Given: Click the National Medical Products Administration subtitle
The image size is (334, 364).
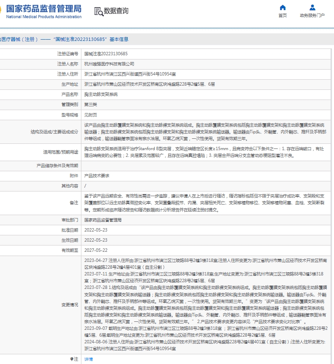Looking at the screenshot, I should tap(44, 17).
